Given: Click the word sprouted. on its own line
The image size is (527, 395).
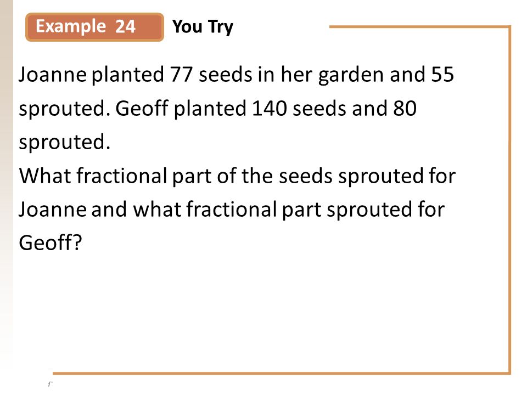Looking at the screenshot, I should 65,143.
